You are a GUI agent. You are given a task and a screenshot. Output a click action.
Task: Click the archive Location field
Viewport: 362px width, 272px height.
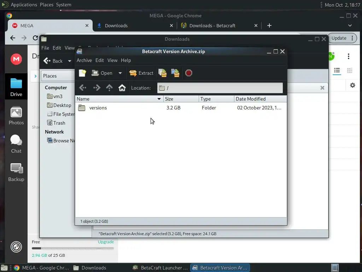coord(220,88)
